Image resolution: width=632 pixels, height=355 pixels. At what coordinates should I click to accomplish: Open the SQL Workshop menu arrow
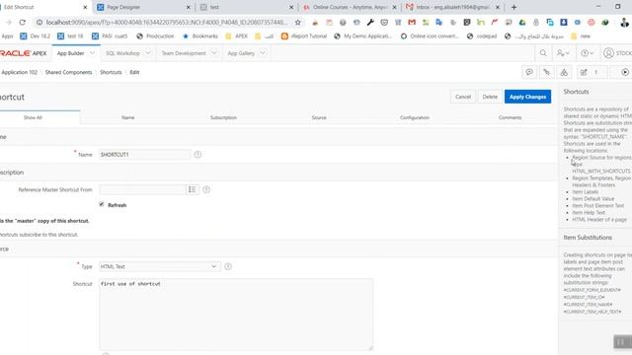pos(147,53)
